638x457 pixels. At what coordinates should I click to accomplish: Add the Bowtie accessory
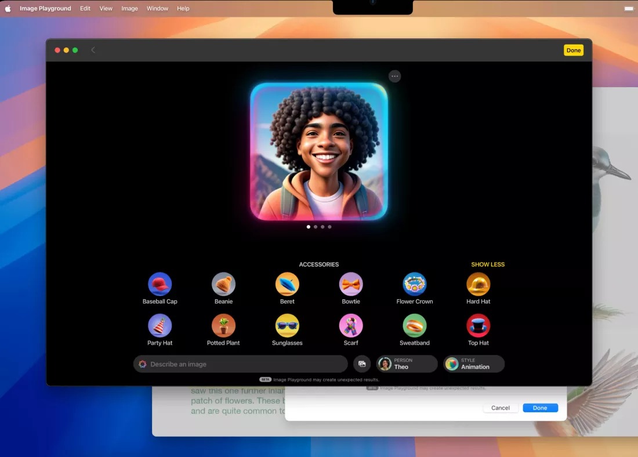coord(351,284)
